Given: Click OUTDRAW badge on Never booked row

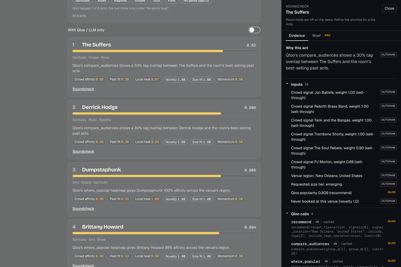Looking at the screenshot, I should [388, 201].
